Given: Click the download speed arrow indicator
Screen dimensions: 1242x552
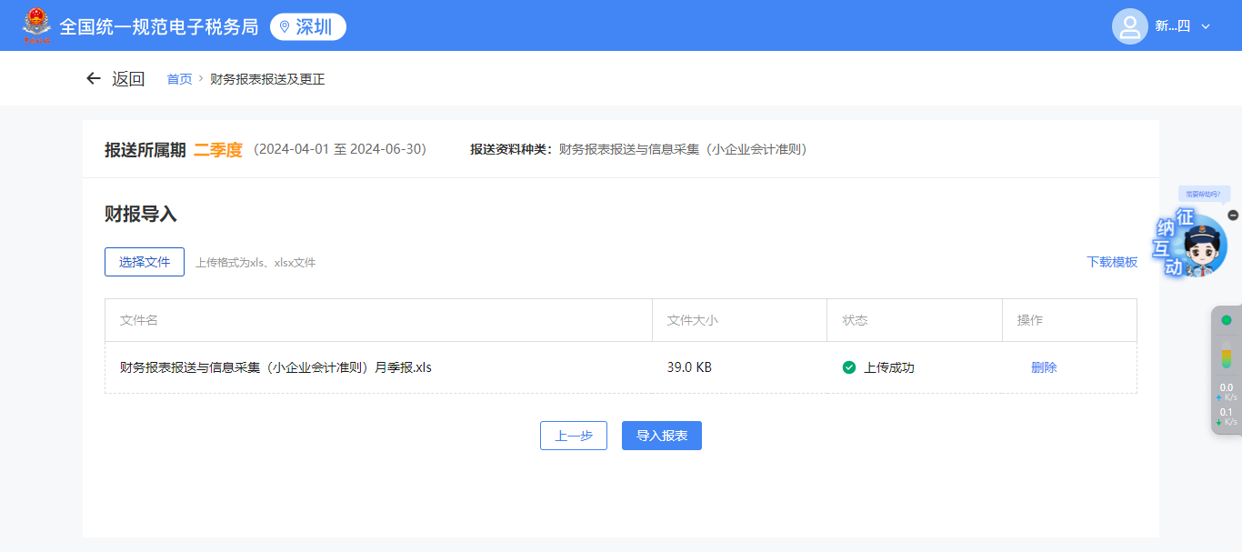Looking at the screenshot, I should point(1219,423).
